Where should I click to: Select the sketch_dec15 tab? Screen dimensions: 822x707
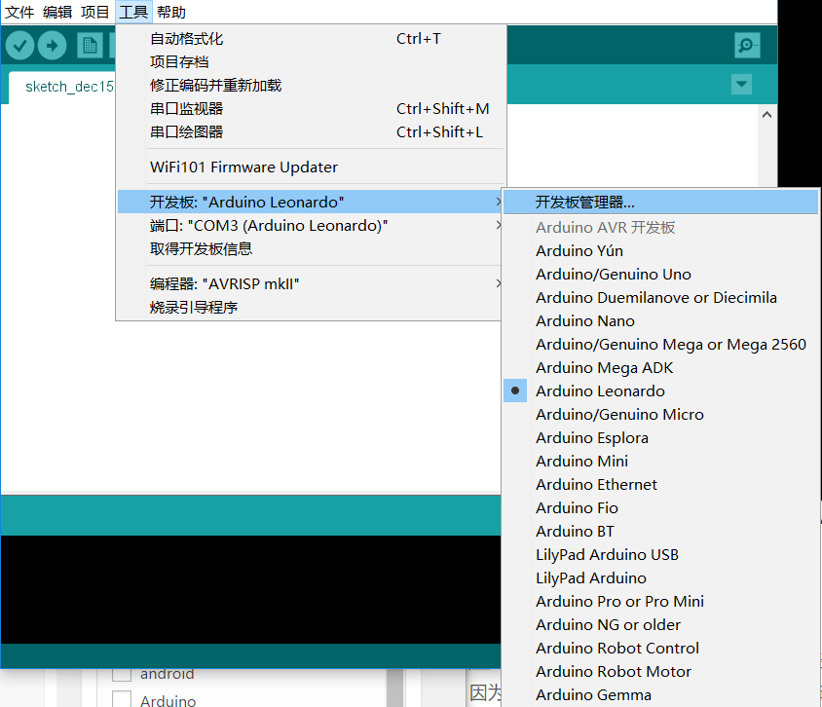click(63, 87)
